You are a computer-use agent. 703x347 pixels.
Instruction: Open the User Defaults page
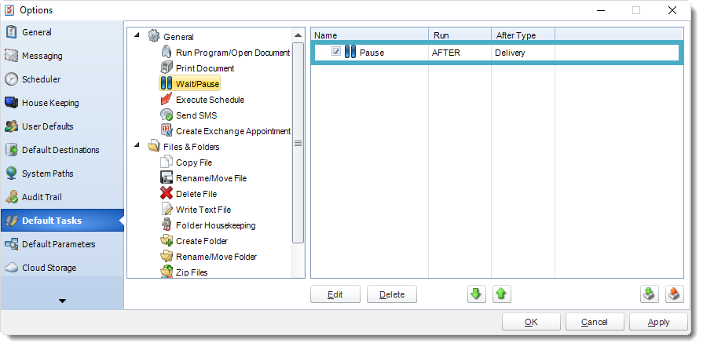click(x=62, y=126)
